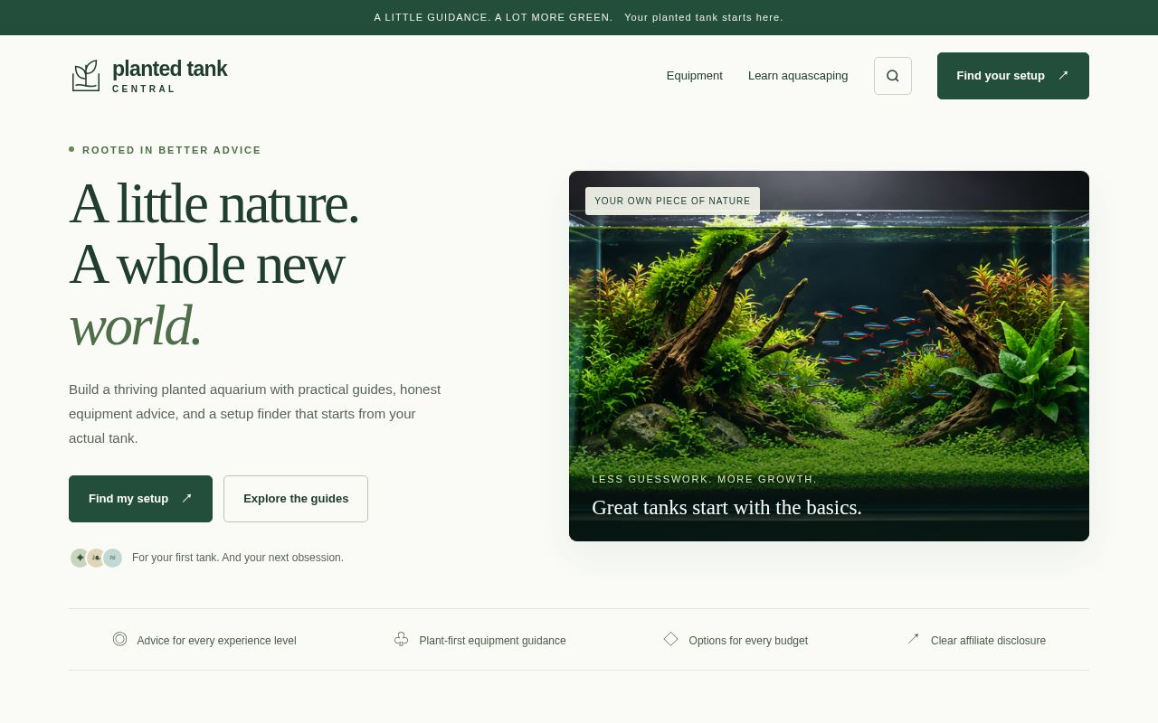The image size is (1158, 723).
Task: Click the 'Your planted tank starts here.' banner text
Action: [x=704, y=17]
